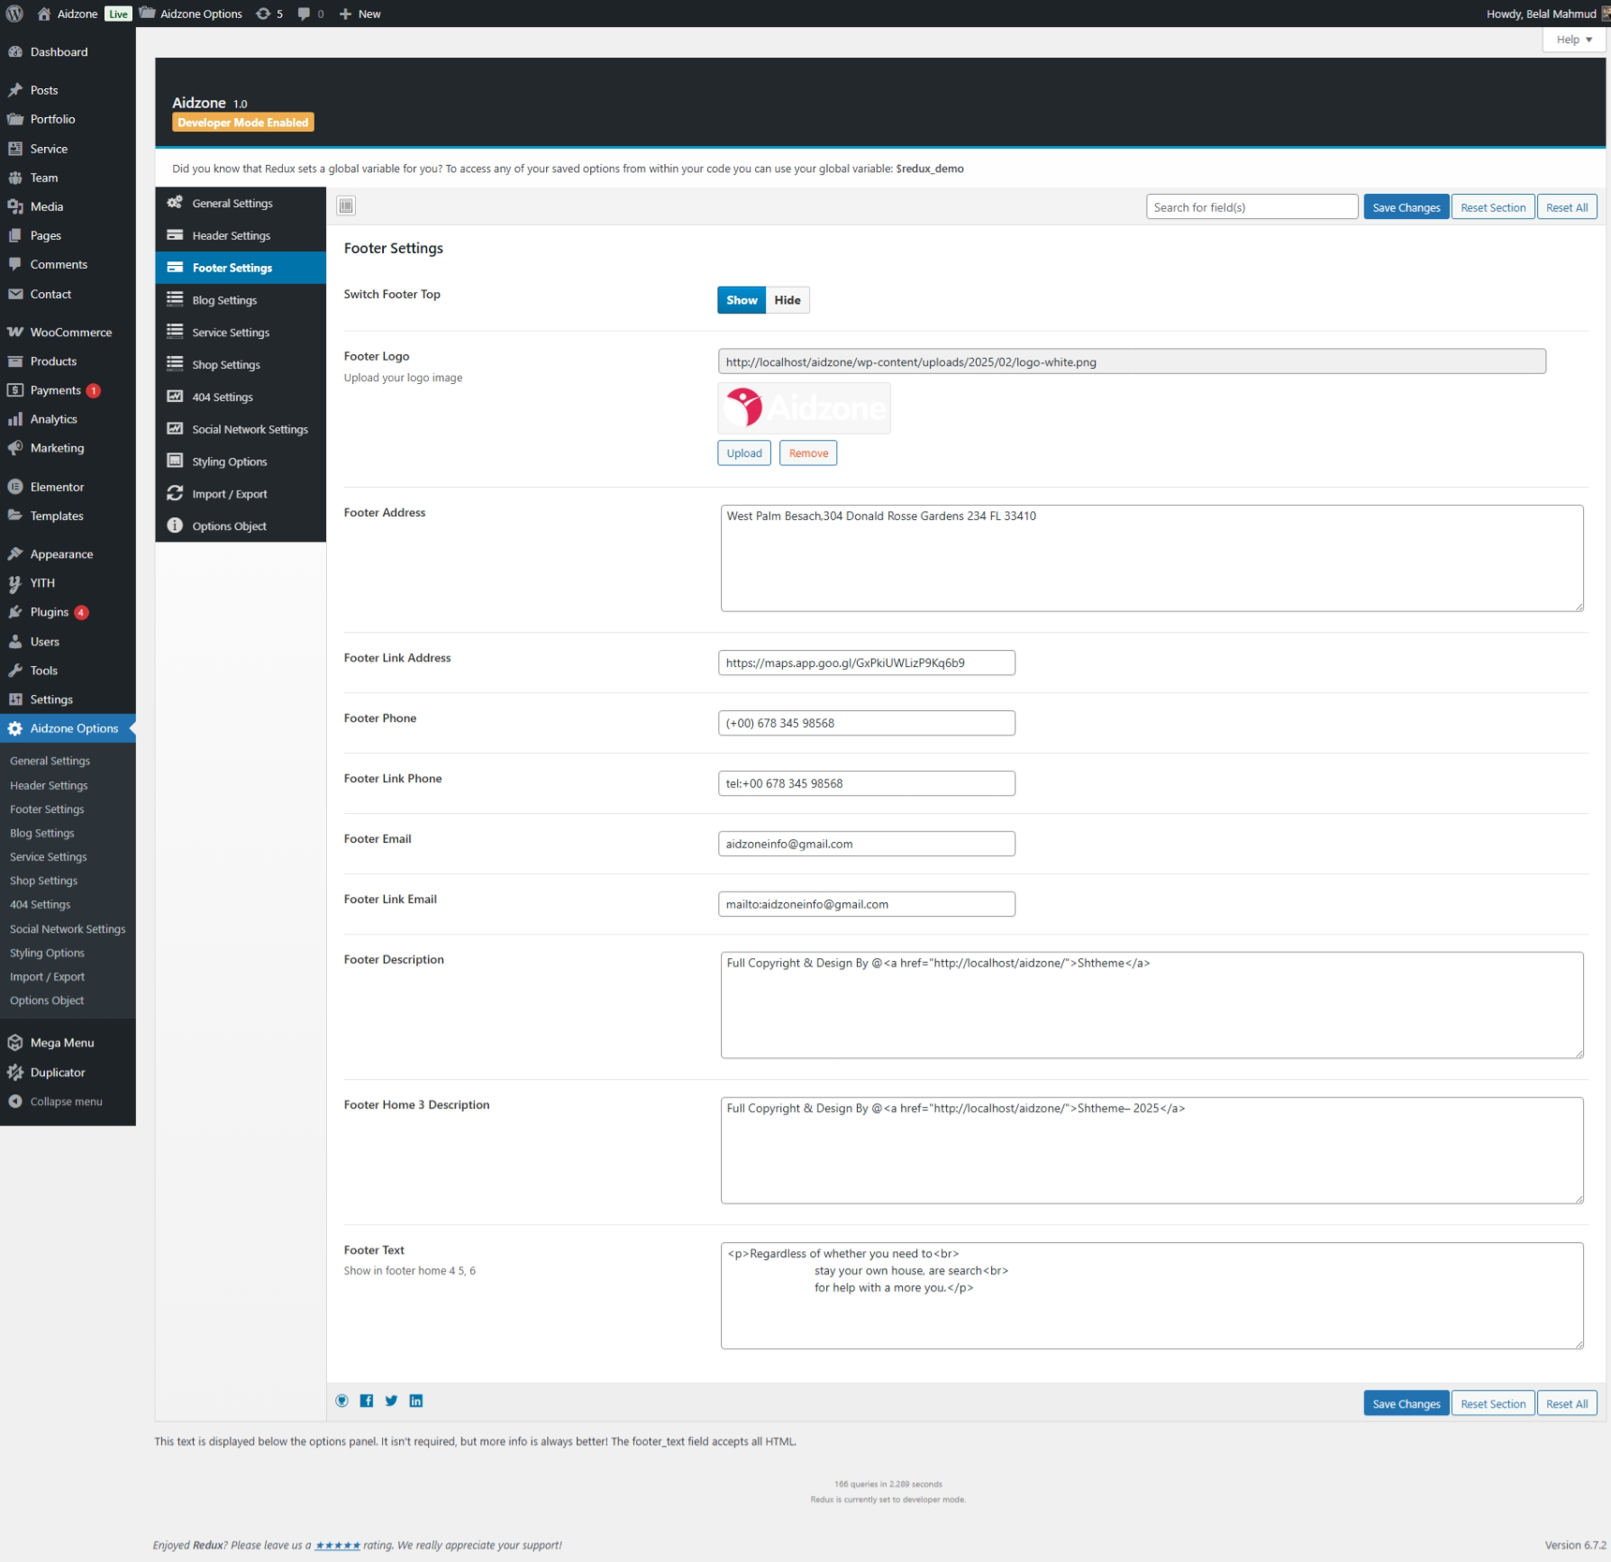Open the LinkedIn icon in panel footer
This screenshot has width=1611, height=1562.
coord(416,1401)
